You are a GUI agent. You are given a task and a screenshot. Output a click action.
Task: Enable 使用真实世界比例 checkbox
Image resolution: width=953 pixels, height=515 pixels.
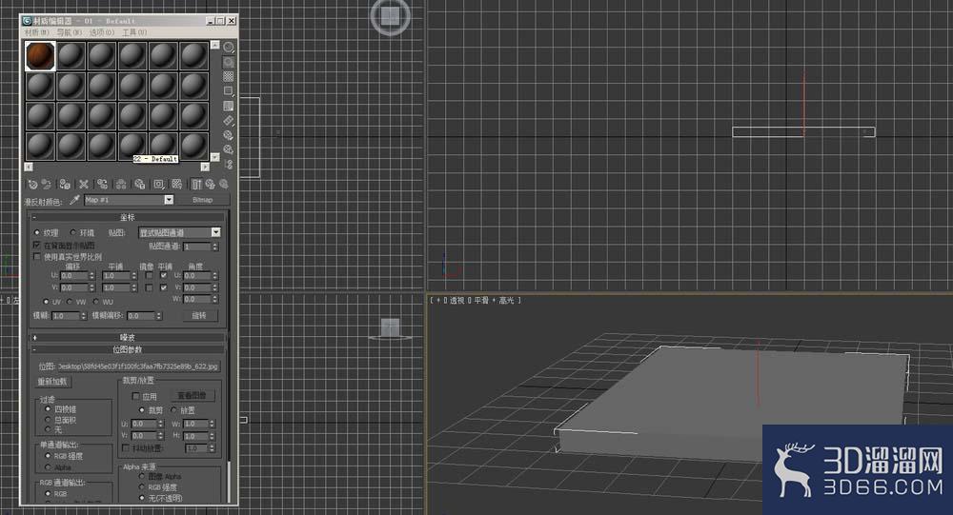point(37,257)
